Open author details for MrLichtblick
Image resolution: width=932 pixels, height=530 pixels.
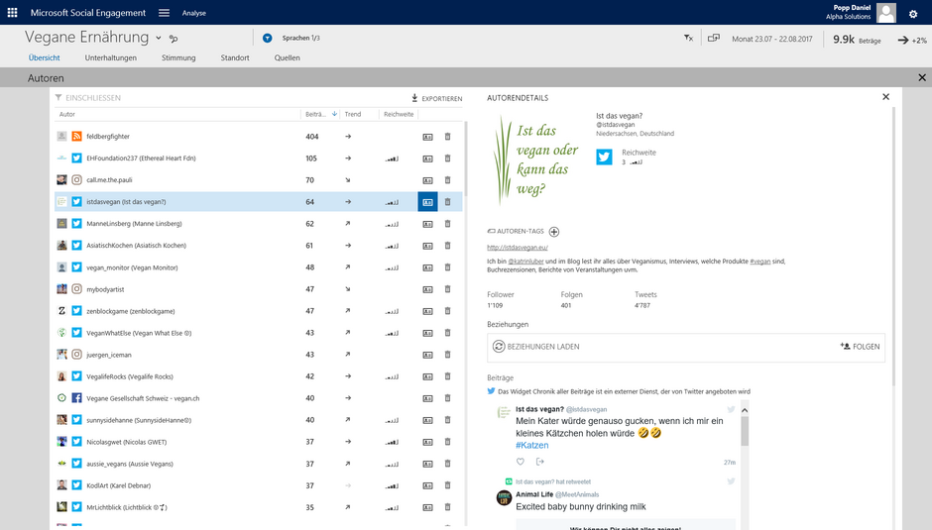(x=427, y=507)
